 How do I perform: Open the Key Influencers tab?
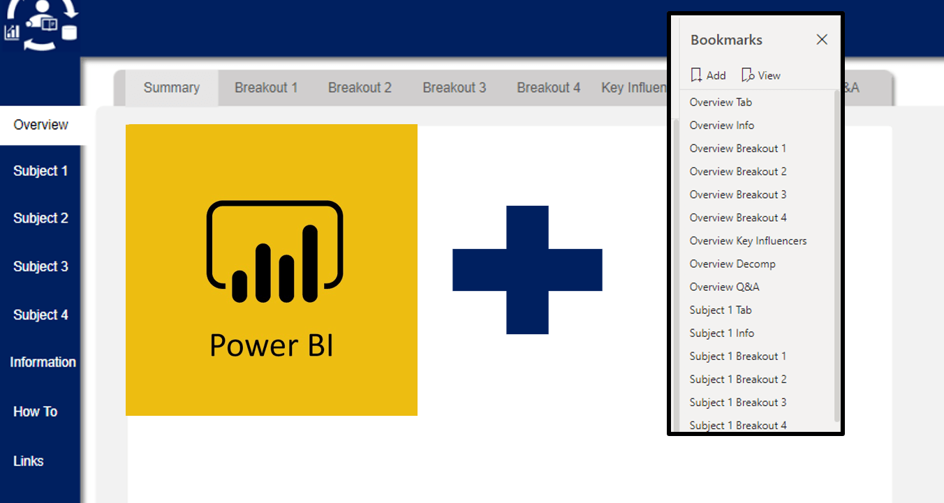click(x=632, y=87)
